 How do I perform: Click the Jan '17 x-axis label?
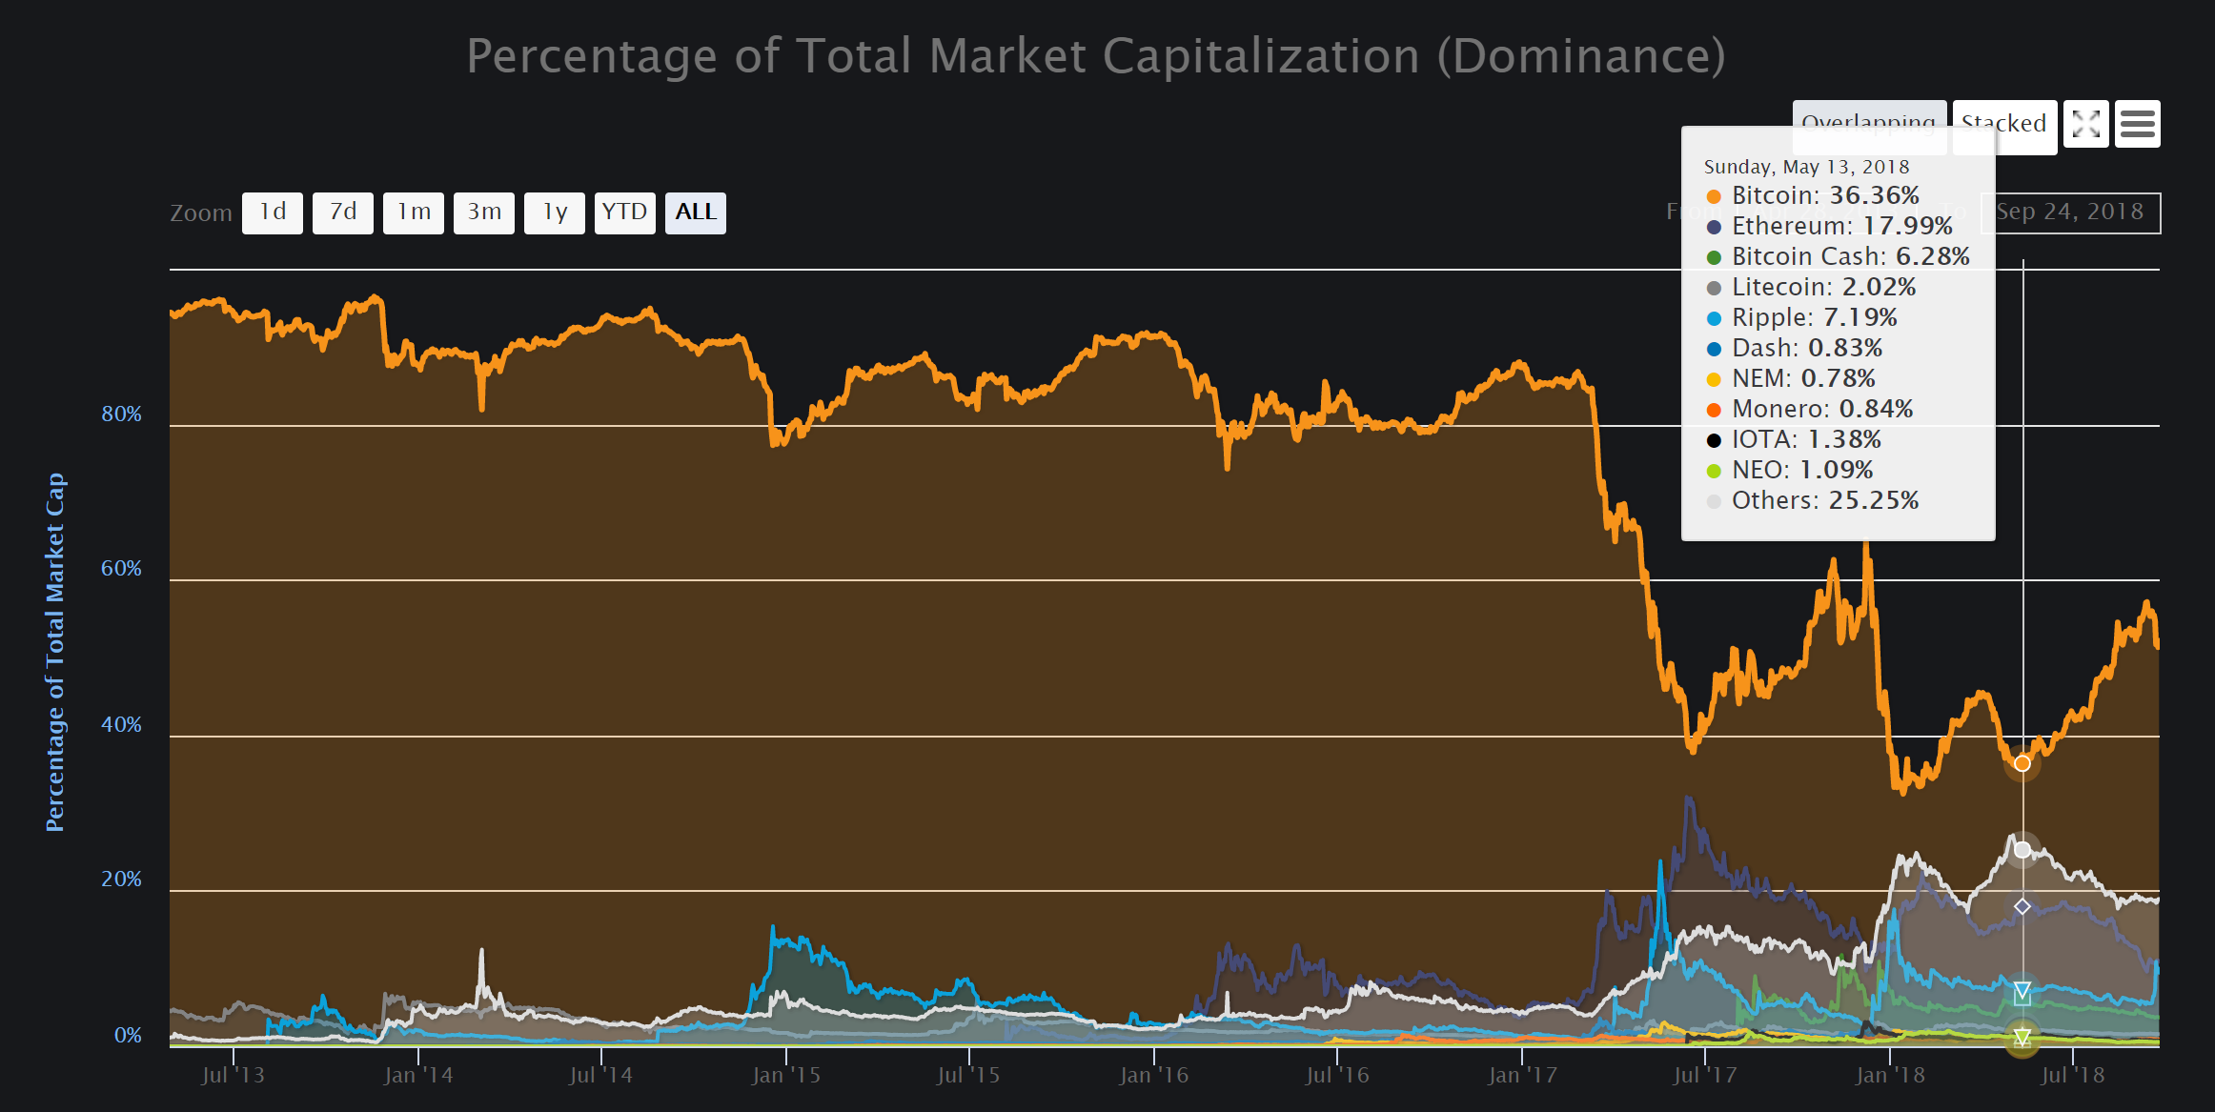click(x=1522, y=1076)
